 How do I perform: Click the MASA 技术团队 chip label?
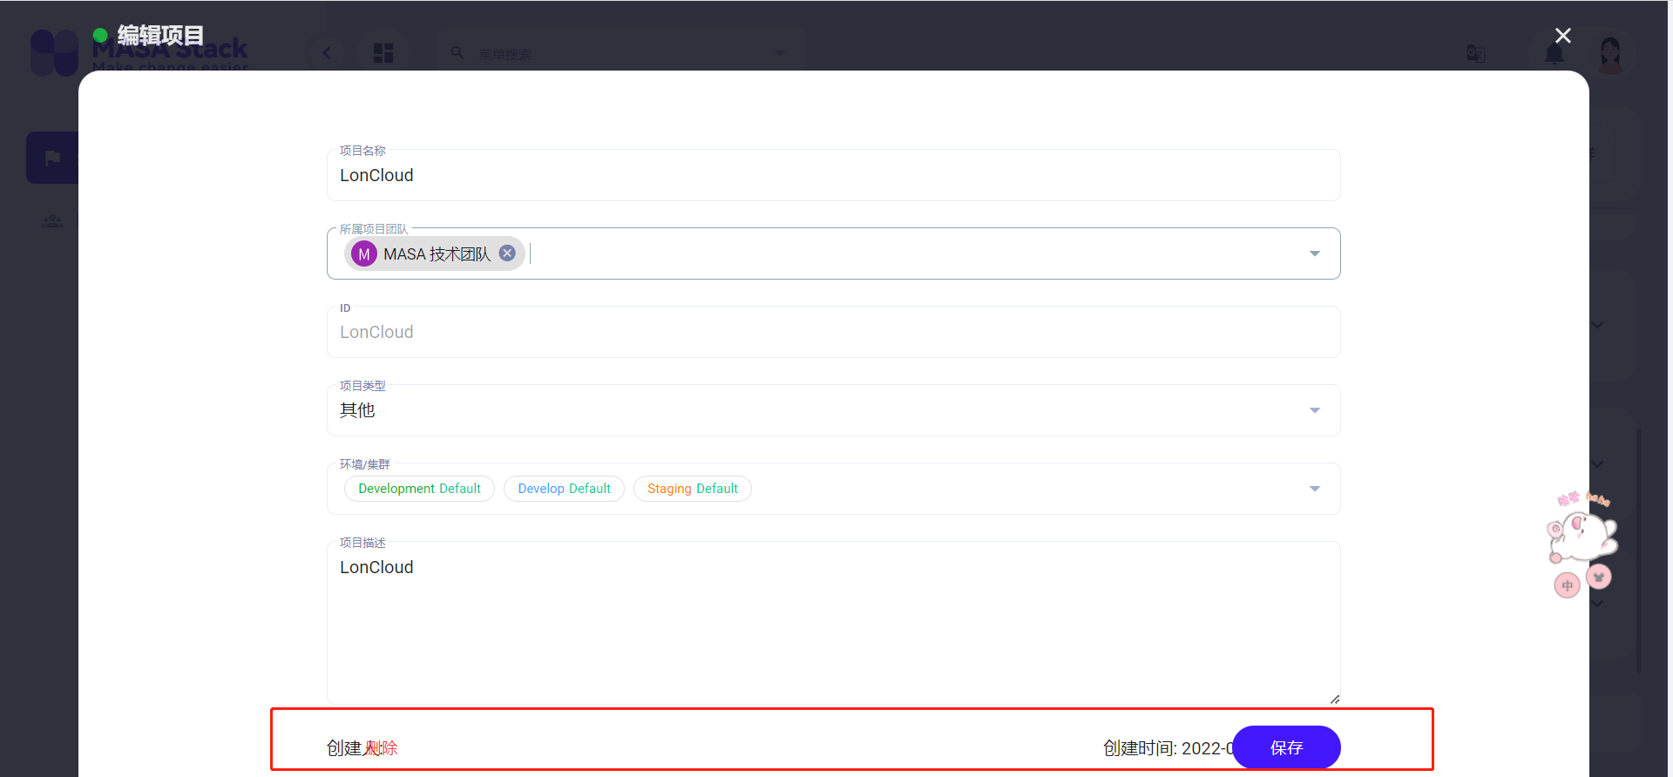click(437, 254)
